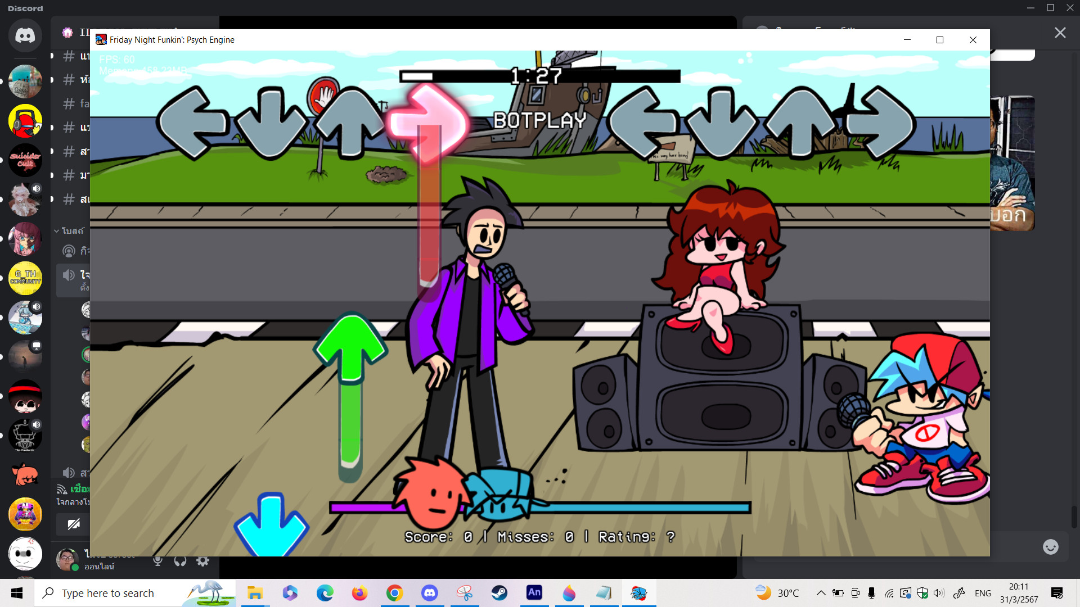This screenshot has height=607, width=1080.
Task: Show hidden system tray icons
Action: [821, 593]
